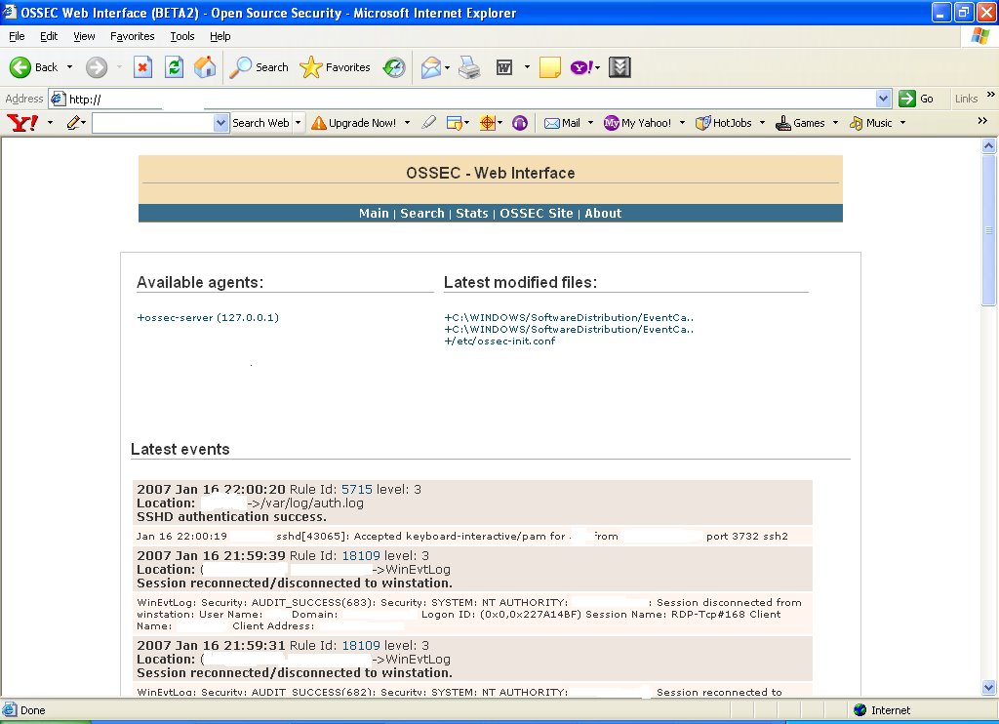
Task: Open the Tools menu
Action: 182,36
